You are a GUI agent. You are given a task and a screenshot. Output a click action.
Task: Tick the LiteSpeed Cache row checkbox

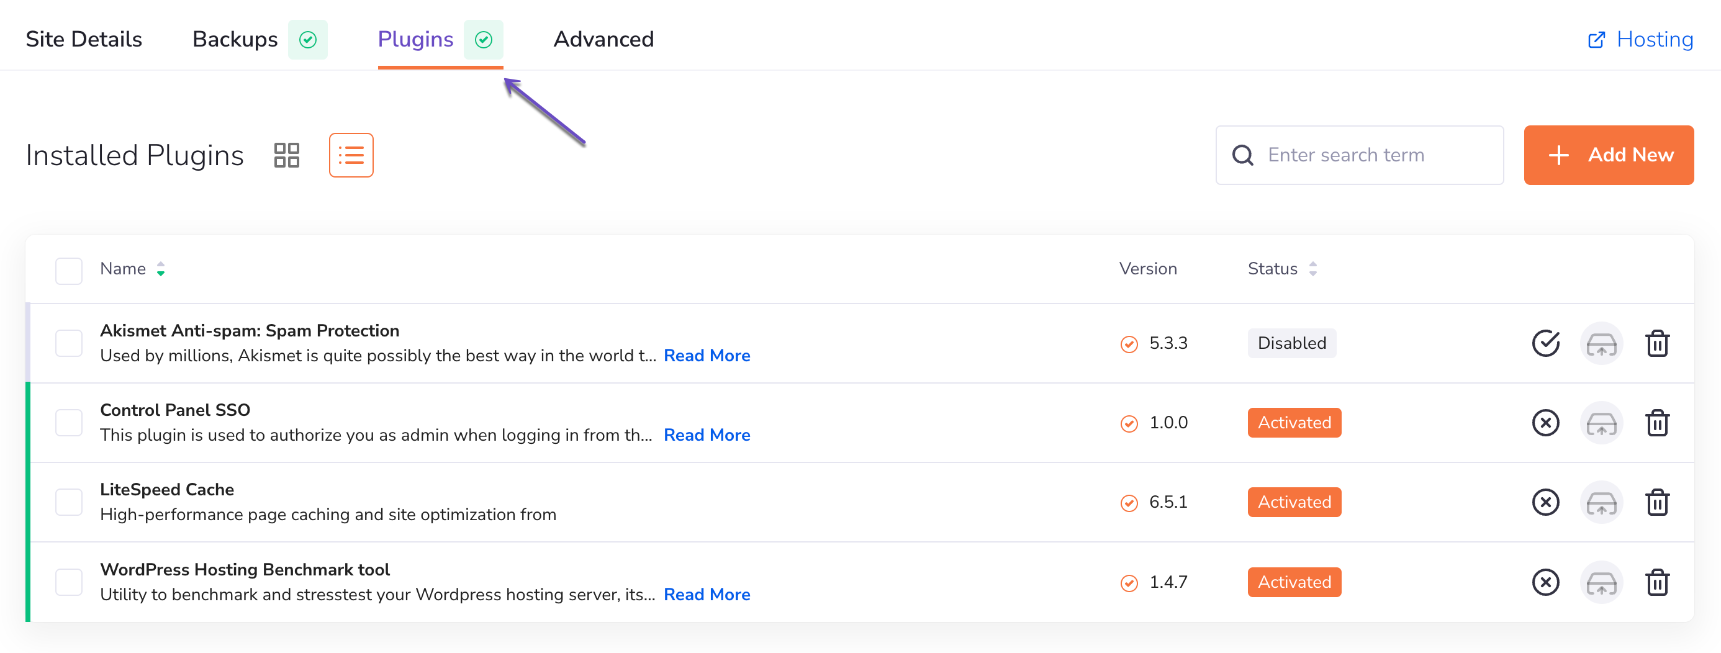pos(69,502)
